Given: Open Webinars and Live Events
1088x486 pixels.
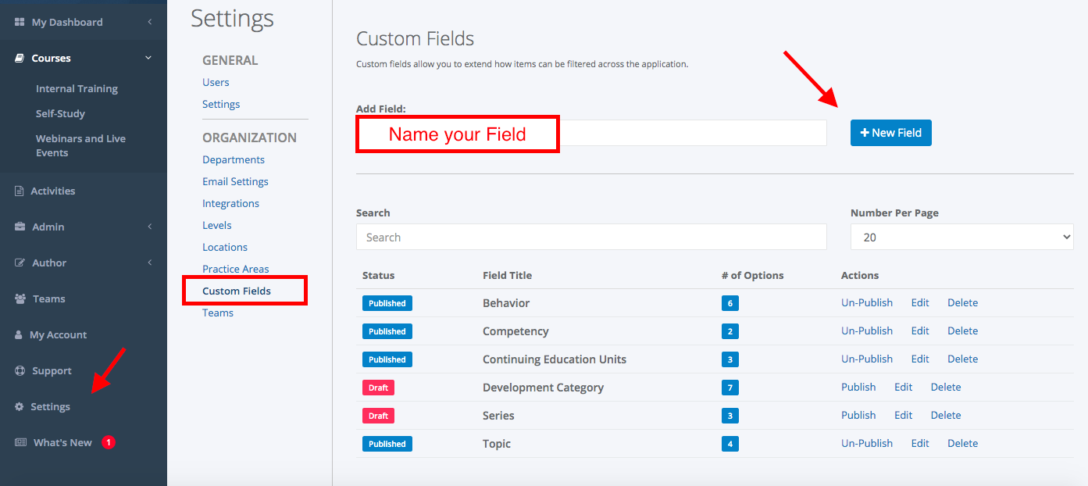Looking at the screenshot, I should point(80,145).
